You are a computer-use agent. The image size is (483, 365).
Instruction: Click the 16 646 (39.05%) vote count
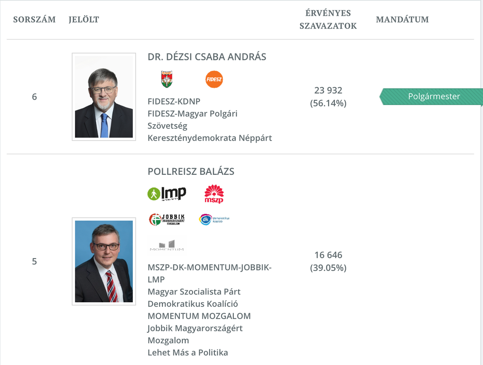[x=328, y=261]
